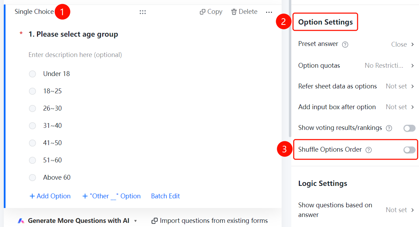Open the Single Choice question type dropdown

tap(34, 12)
